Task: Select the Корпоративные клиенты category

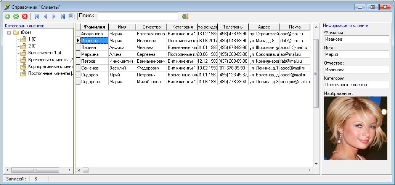Action: click(50, 66)
